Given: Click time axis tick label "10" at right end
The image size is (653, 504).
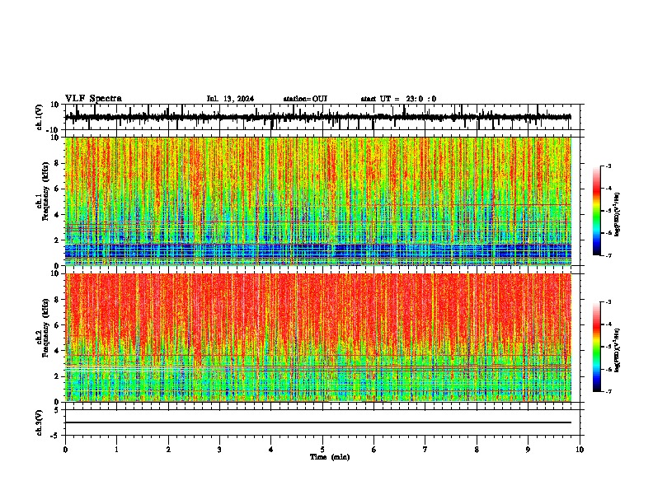Looking at the screenshot, I should 580,450.
